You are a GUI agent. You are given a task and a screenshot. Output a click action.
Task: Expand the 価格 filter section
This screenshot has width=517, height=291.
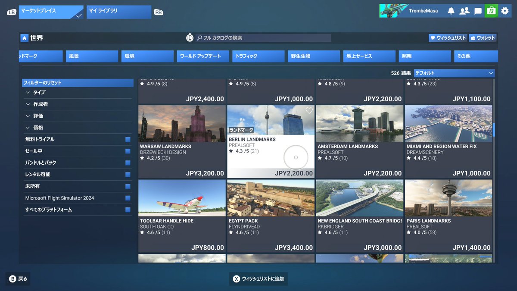tap(78, 128)
